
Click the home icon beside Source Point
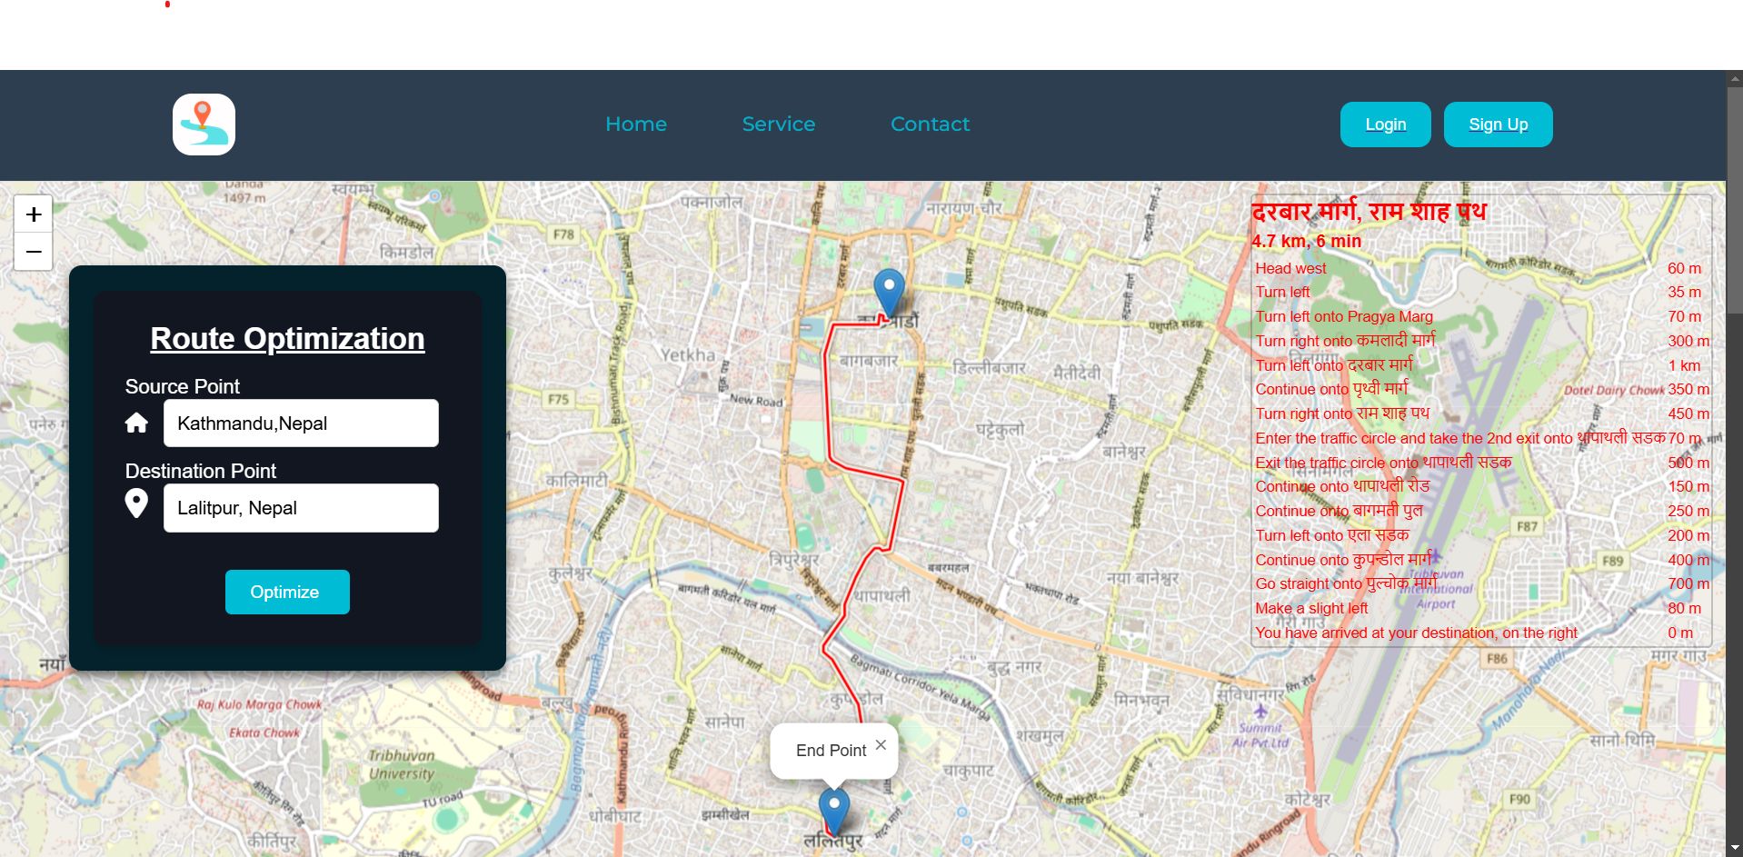pyautogui.click(x=136, y=423)
